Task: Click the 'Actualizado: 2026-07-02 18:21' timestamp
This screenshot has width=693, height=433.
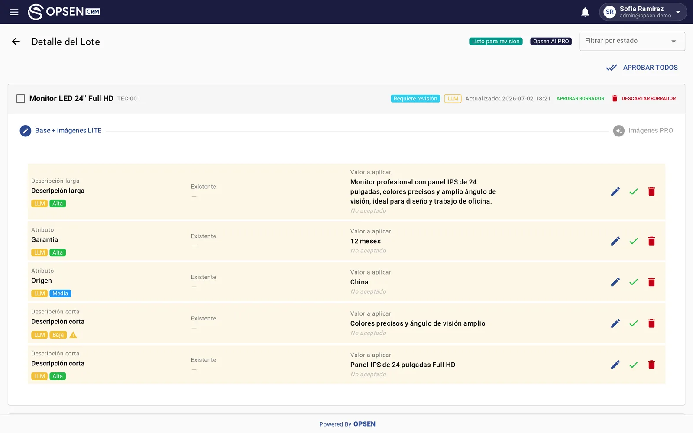Action: 508,99
